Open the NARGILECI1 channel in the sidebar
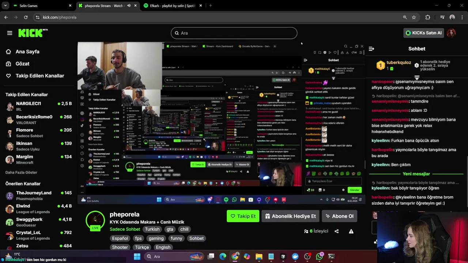468x263 pixels. [39, 106]
